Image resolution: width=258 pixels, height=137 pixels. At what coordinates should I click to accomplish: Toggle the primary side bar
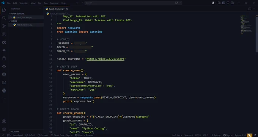223,3
